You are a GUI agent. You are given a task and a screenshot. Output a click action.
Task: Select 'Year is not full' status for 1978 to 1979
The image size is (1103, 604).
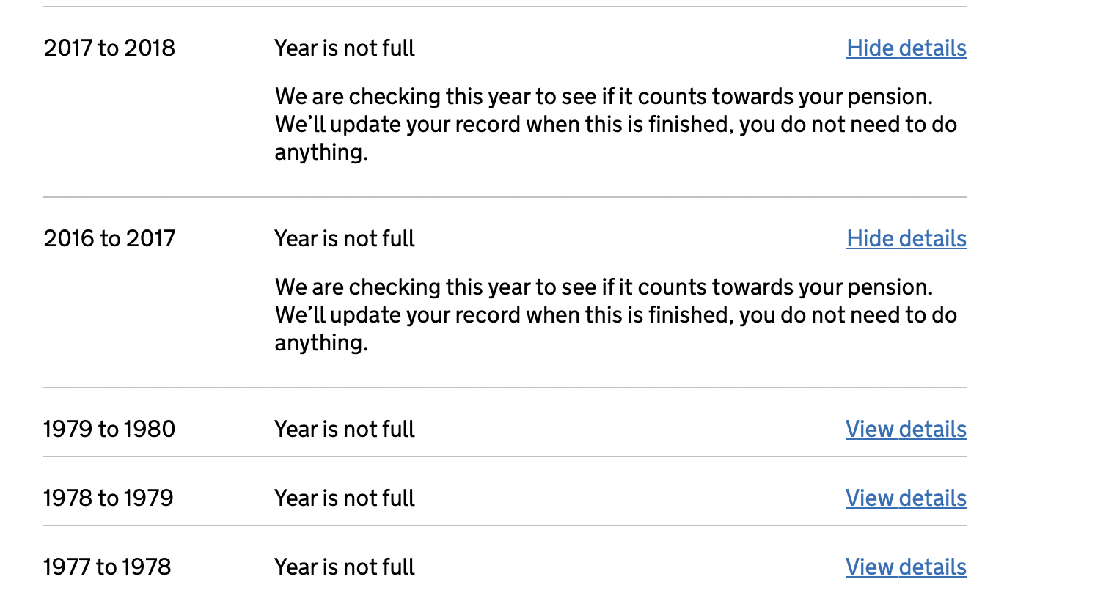(x=345, y=498)
